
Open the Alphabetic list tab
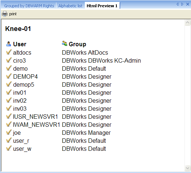click(70, 6)
